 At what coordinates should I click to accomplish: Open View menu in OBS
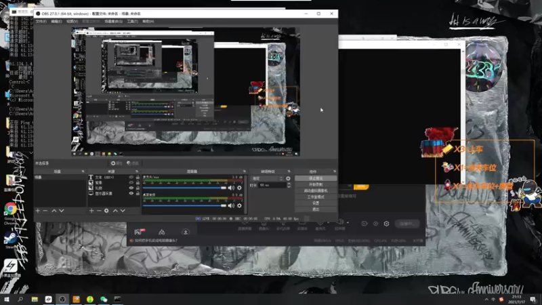[x=72, y=22]
